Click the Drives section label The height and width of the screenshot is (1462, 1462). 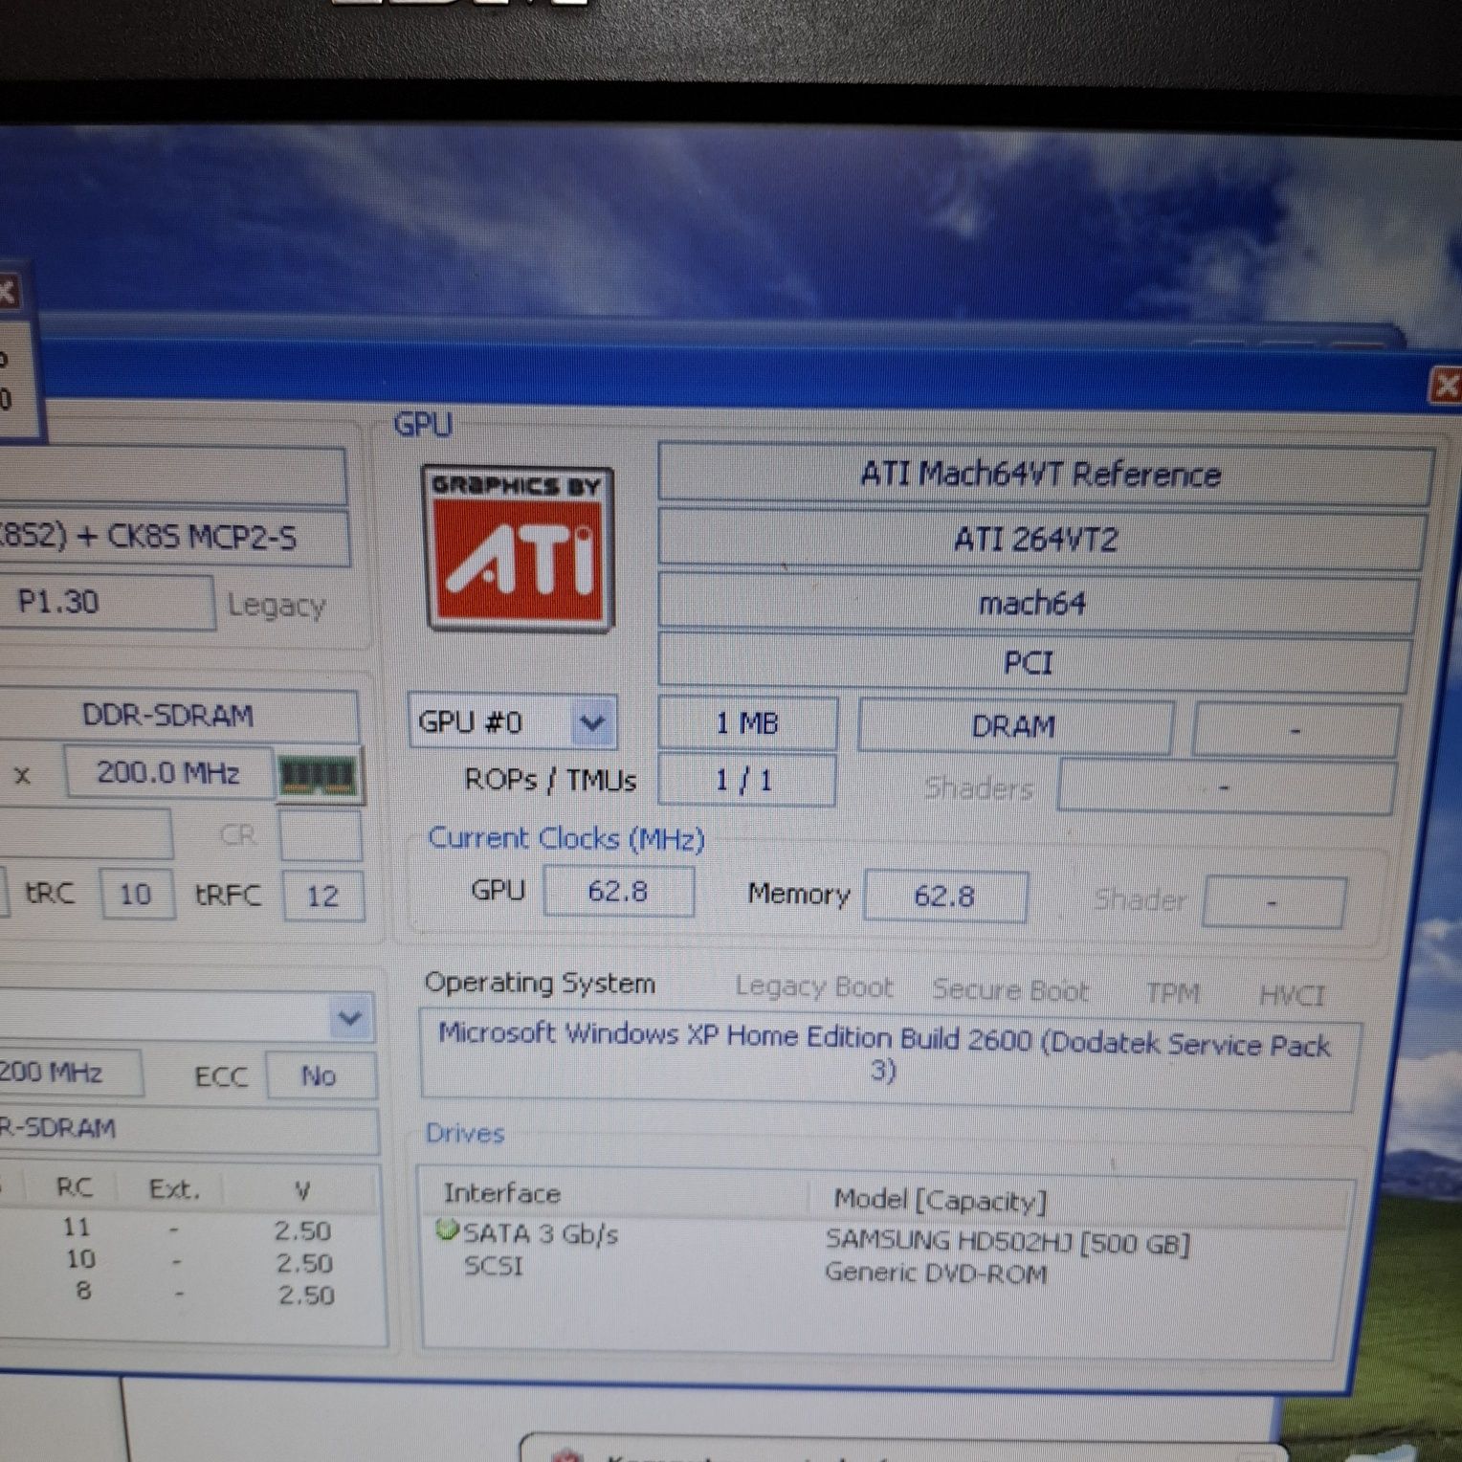[465, 1133]
